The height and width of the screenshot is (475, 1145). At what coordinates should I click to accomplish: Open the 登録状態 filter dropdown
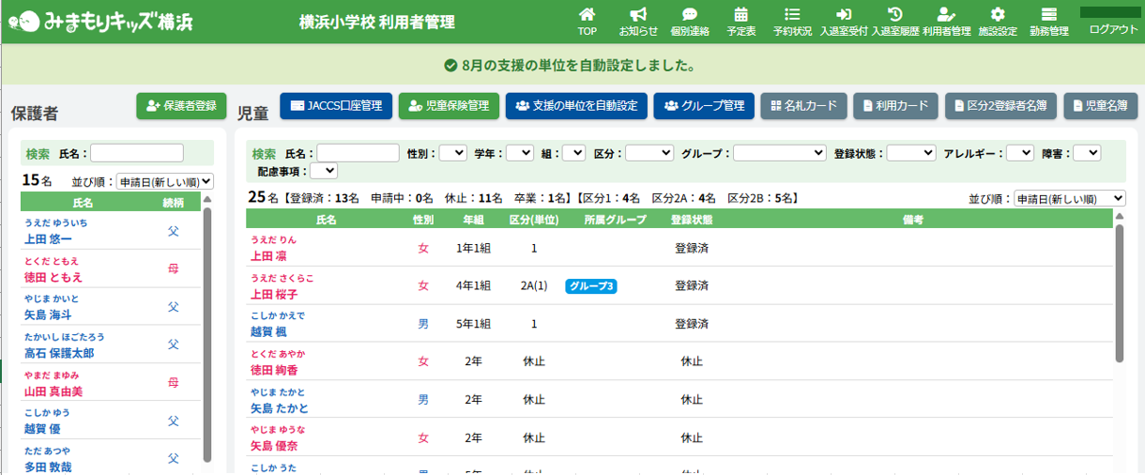[x=910, y=153]
